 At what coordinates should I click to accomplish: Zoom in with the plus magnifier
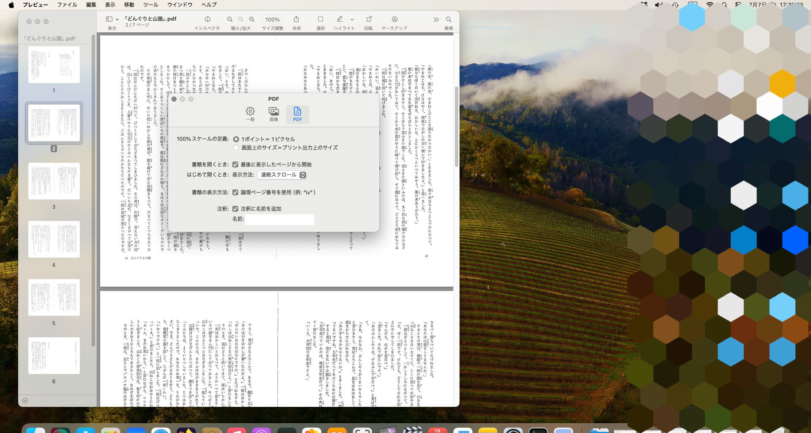pyautogui.click(x=252, y=19)
